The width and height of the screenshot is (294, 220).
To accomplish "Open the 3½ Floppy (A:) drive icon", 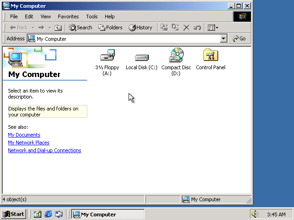I will tap(107, 55).
